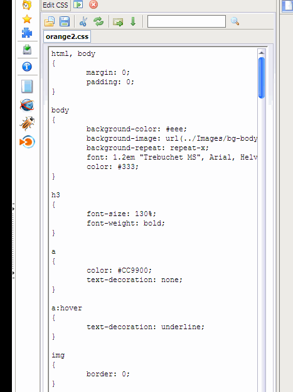Click the magnifying glass search icon
Viewport: 293px width, 392px height.
[235, 21]
